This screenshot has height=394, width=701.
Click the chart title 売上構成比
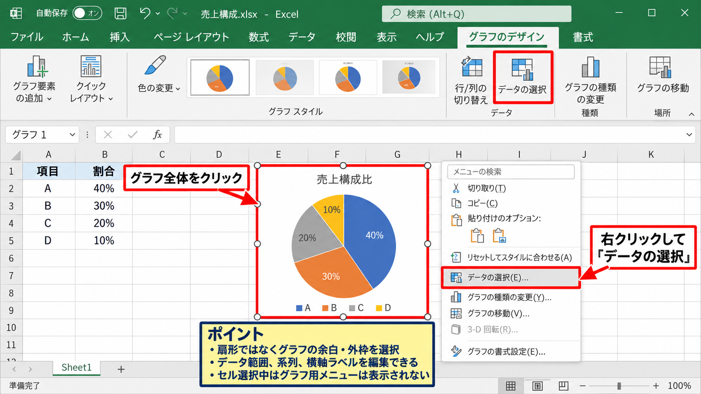coord(344,180)
